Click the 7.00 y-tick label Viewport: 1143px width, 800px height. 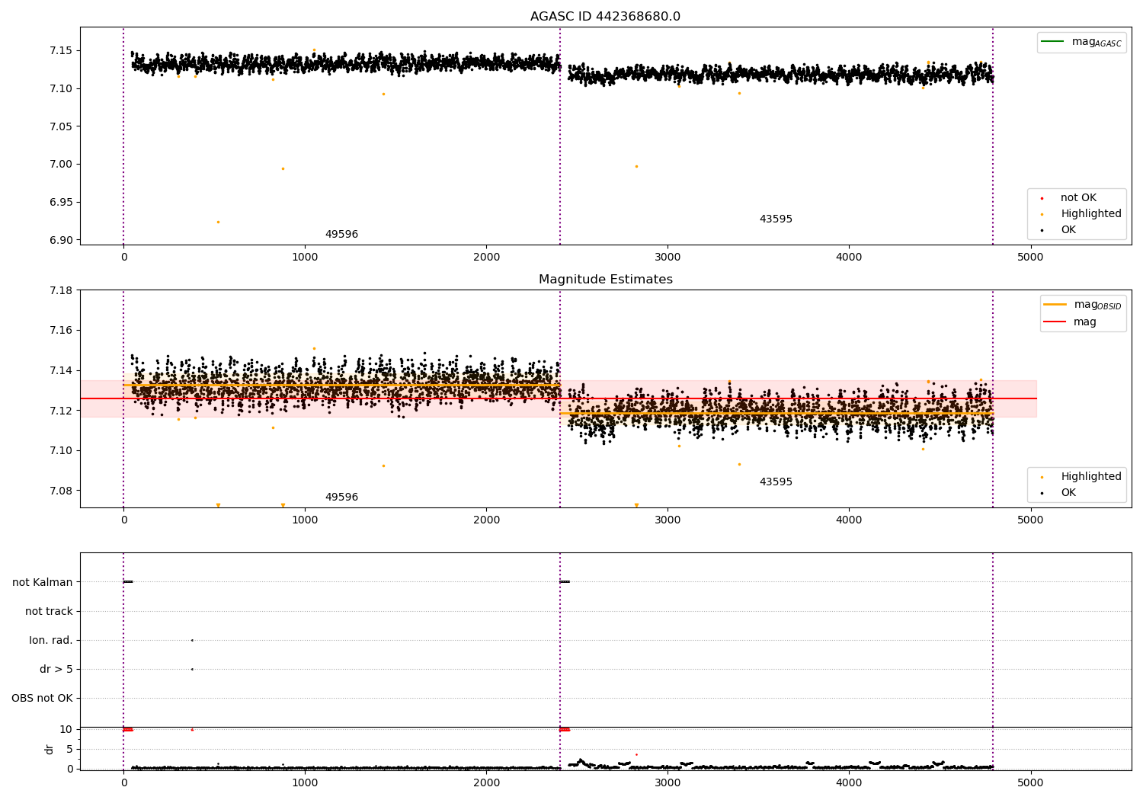61,165
